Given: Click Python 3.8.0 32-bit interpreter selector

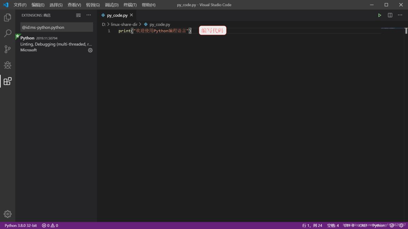Looking at the screenshot, I should tap(20, 225).
